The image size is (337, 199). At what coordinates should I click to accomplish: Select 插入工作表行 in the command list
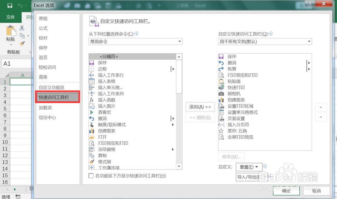point(132,75)
